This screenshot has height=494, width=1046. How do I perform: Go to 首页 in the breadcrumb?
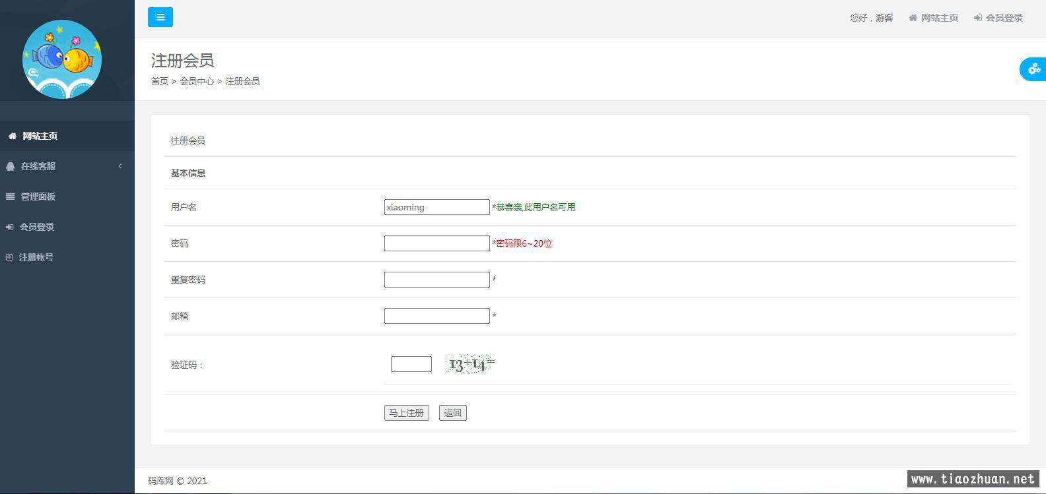pyautogui.click(x=159, y=81)
